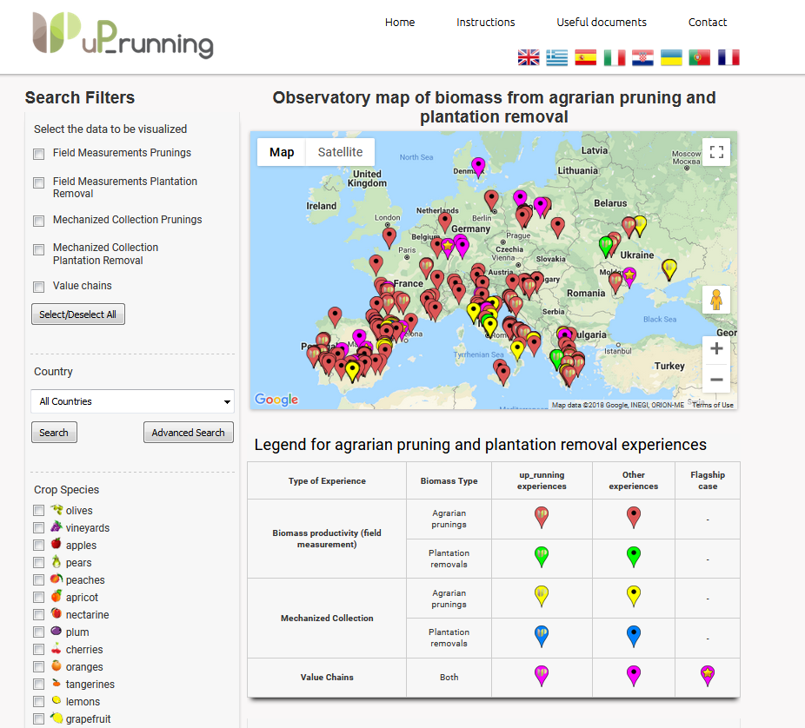Open Advanced Search
Screen dimensions: 805x728
click(189, 433)
